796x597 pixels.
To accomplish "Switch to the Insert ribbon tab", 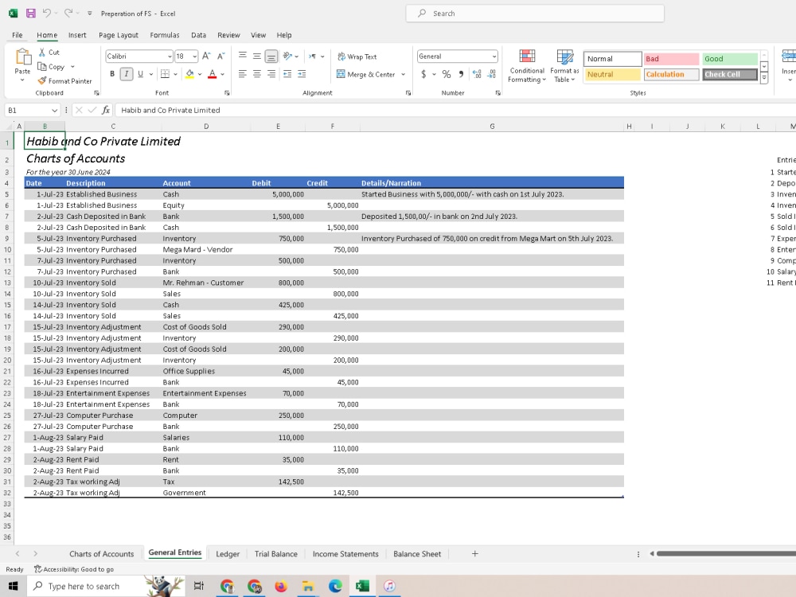I will pos(77,35).
